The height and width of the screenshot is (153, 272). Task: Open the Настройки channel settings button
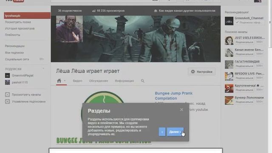pyautogui.click(x=201, y=72)
